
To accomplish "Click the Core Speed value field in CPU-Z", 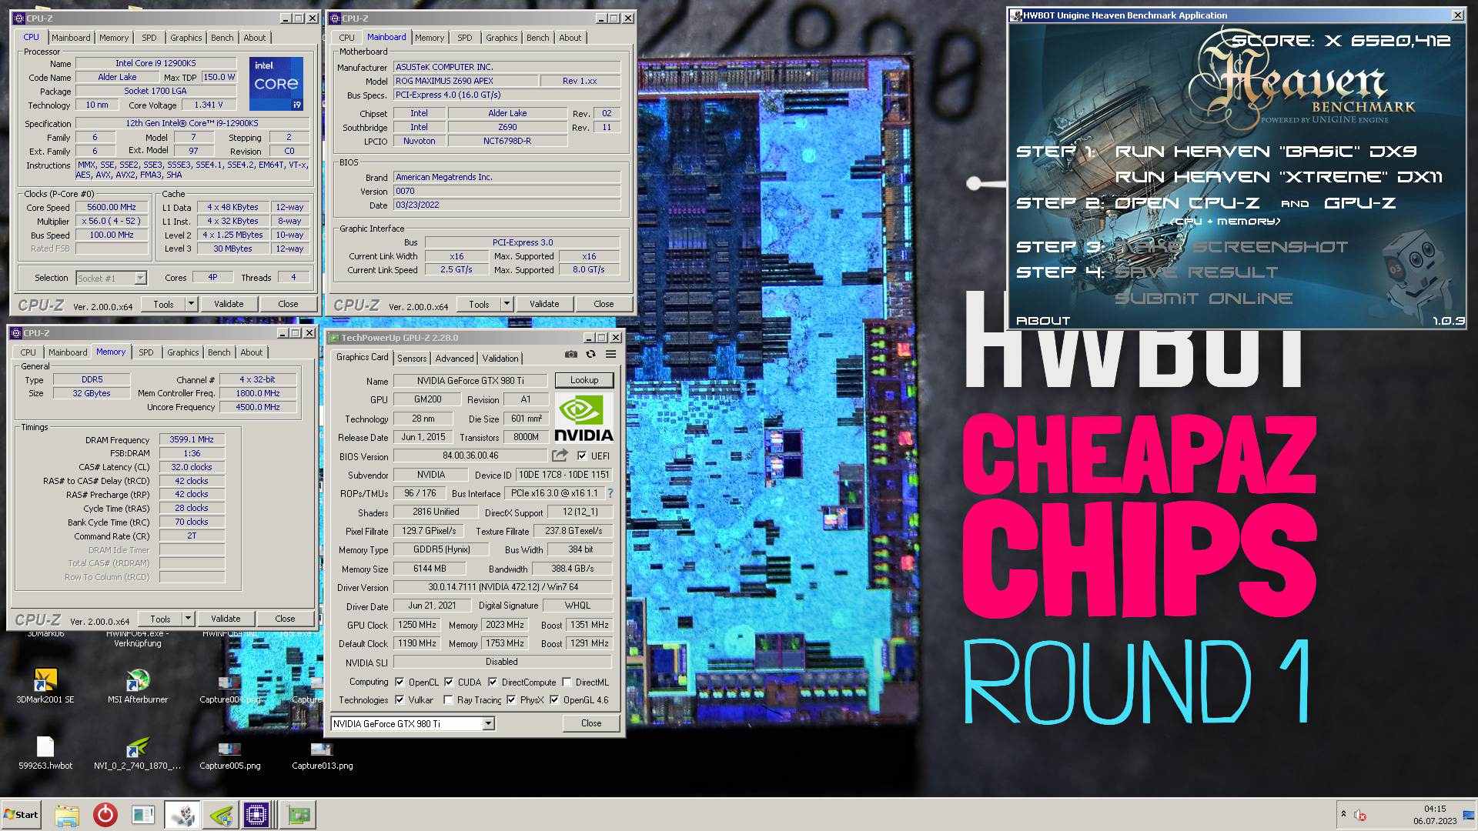I will coord(112,208).
